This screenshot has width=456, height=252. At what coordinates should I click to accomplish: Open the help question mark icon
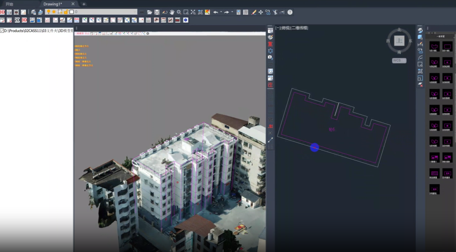point(290,12)
